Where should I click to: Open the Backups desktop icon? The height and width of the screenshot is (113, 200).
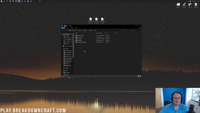tap(178, 5)
